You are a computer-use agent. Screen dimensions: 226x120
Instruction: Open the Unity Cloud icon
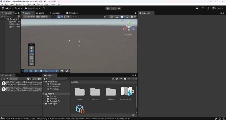pyautogui.click(x=197, y=8)
